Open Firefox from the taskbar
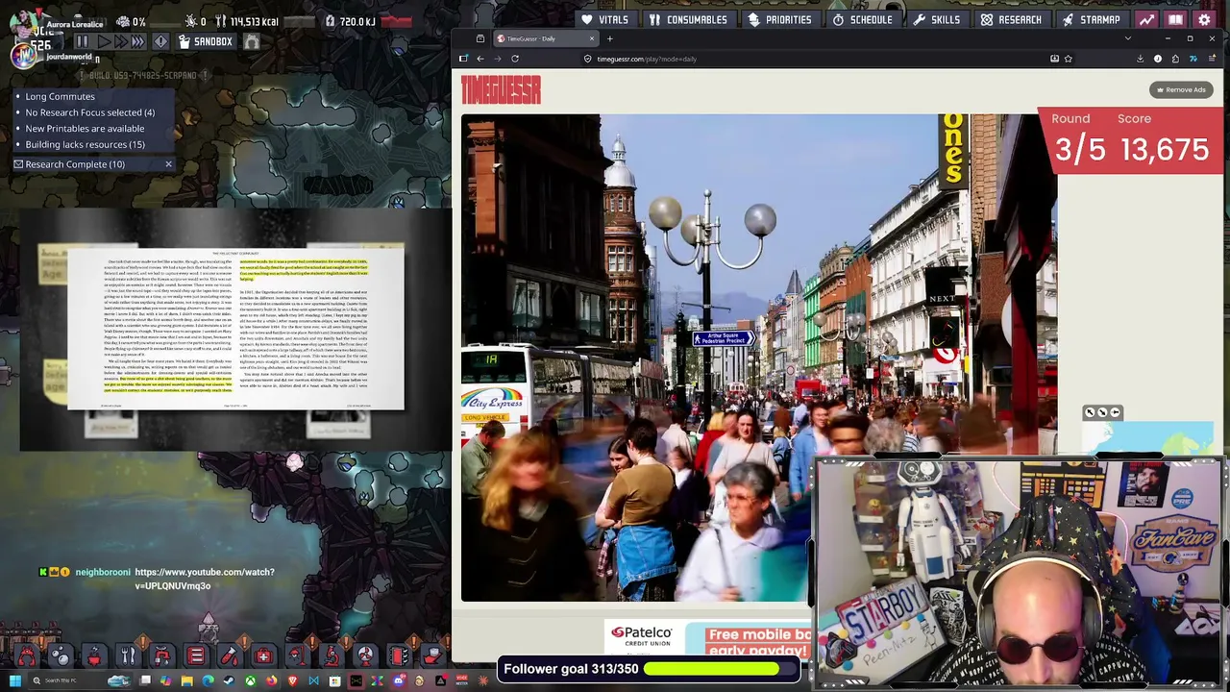Viewport: 1230px width, 692px height. point(271,680)
